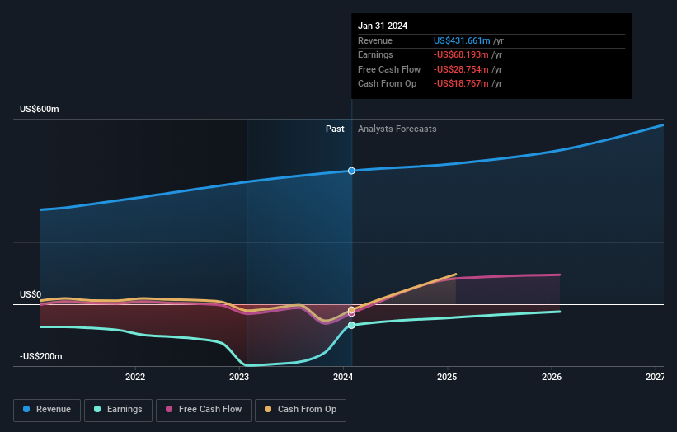Viewport: 677px width, 432px height.
Task: Click the -US$28.754m free cash flow value
Action: coord(461,69)
